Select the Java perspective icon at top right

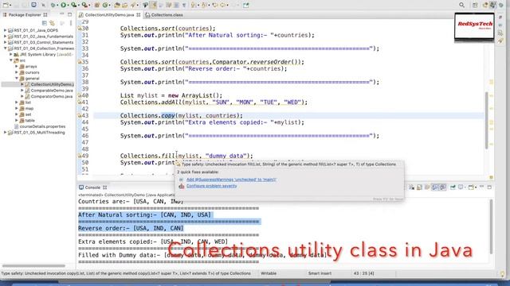coord(492,5)
